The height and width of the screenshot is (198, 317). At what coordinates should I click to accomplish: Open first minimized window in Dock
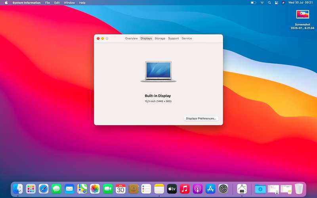[x=273, y=189]
